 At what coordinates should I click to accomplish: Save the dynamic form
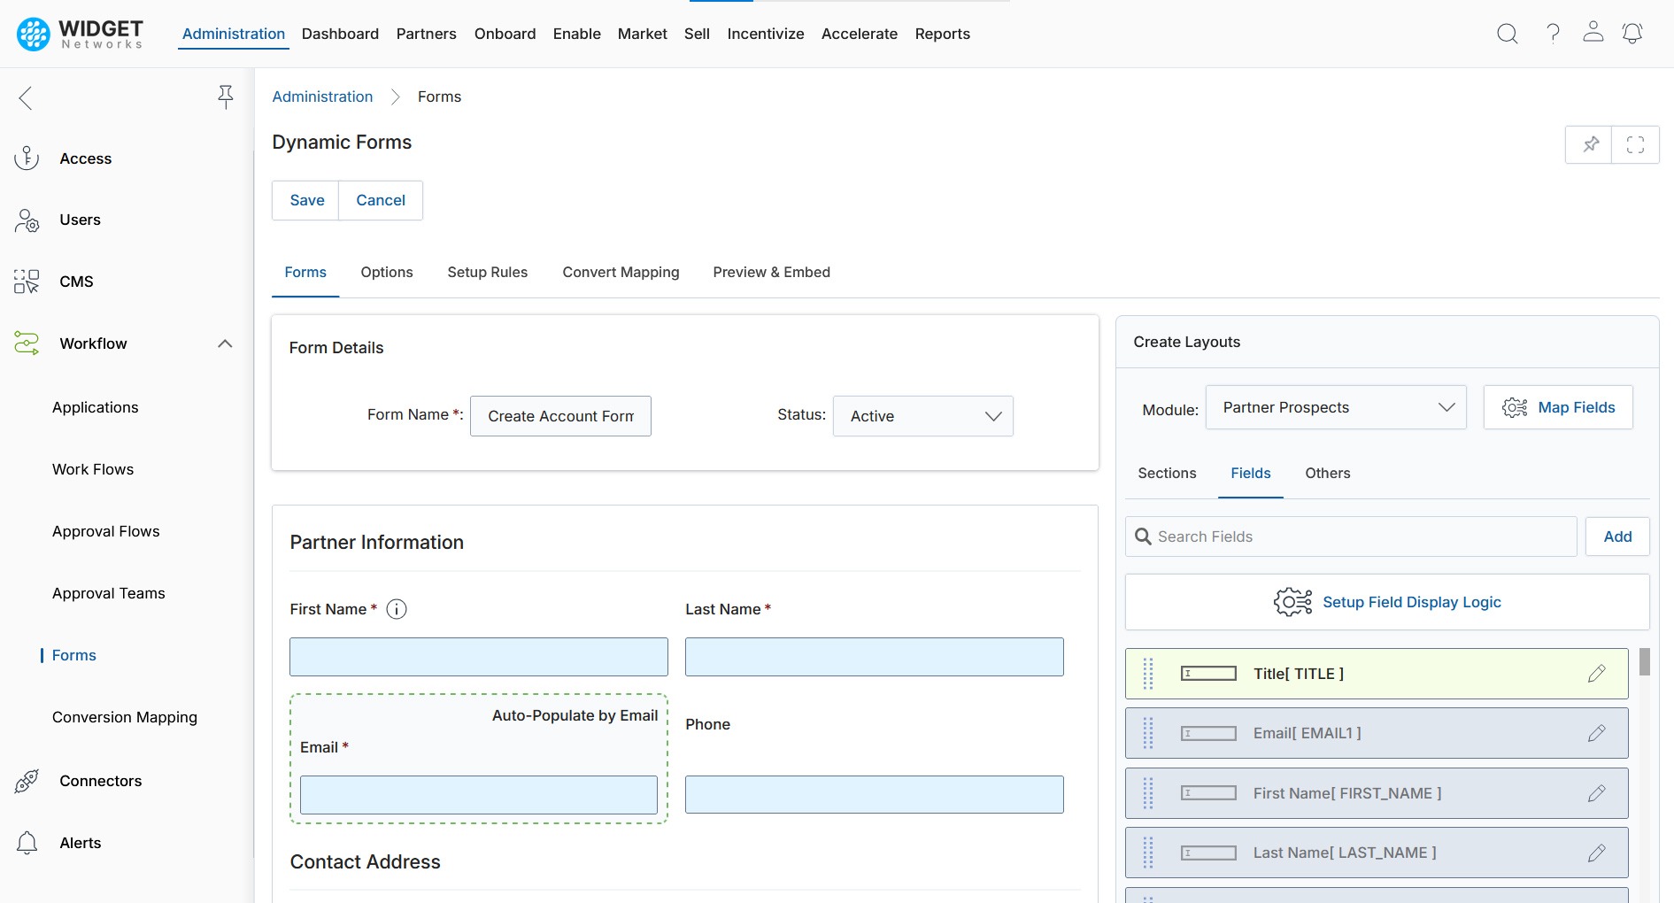click(306, 200)
